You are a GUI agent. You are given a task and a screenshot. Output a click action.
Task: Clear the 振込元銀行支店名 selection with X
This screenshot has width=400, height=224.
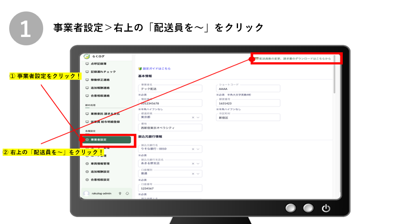(193, 163)
